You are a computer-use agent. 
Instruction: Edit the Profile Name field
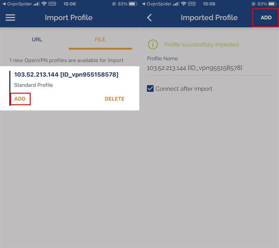[x=209, y=68]
